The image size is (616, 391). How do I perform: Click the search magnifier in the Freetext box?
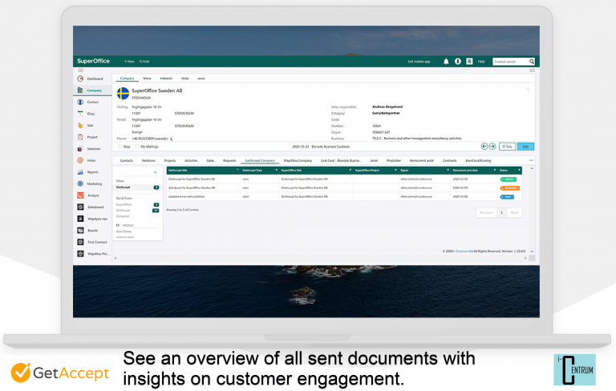pos(532,62)
